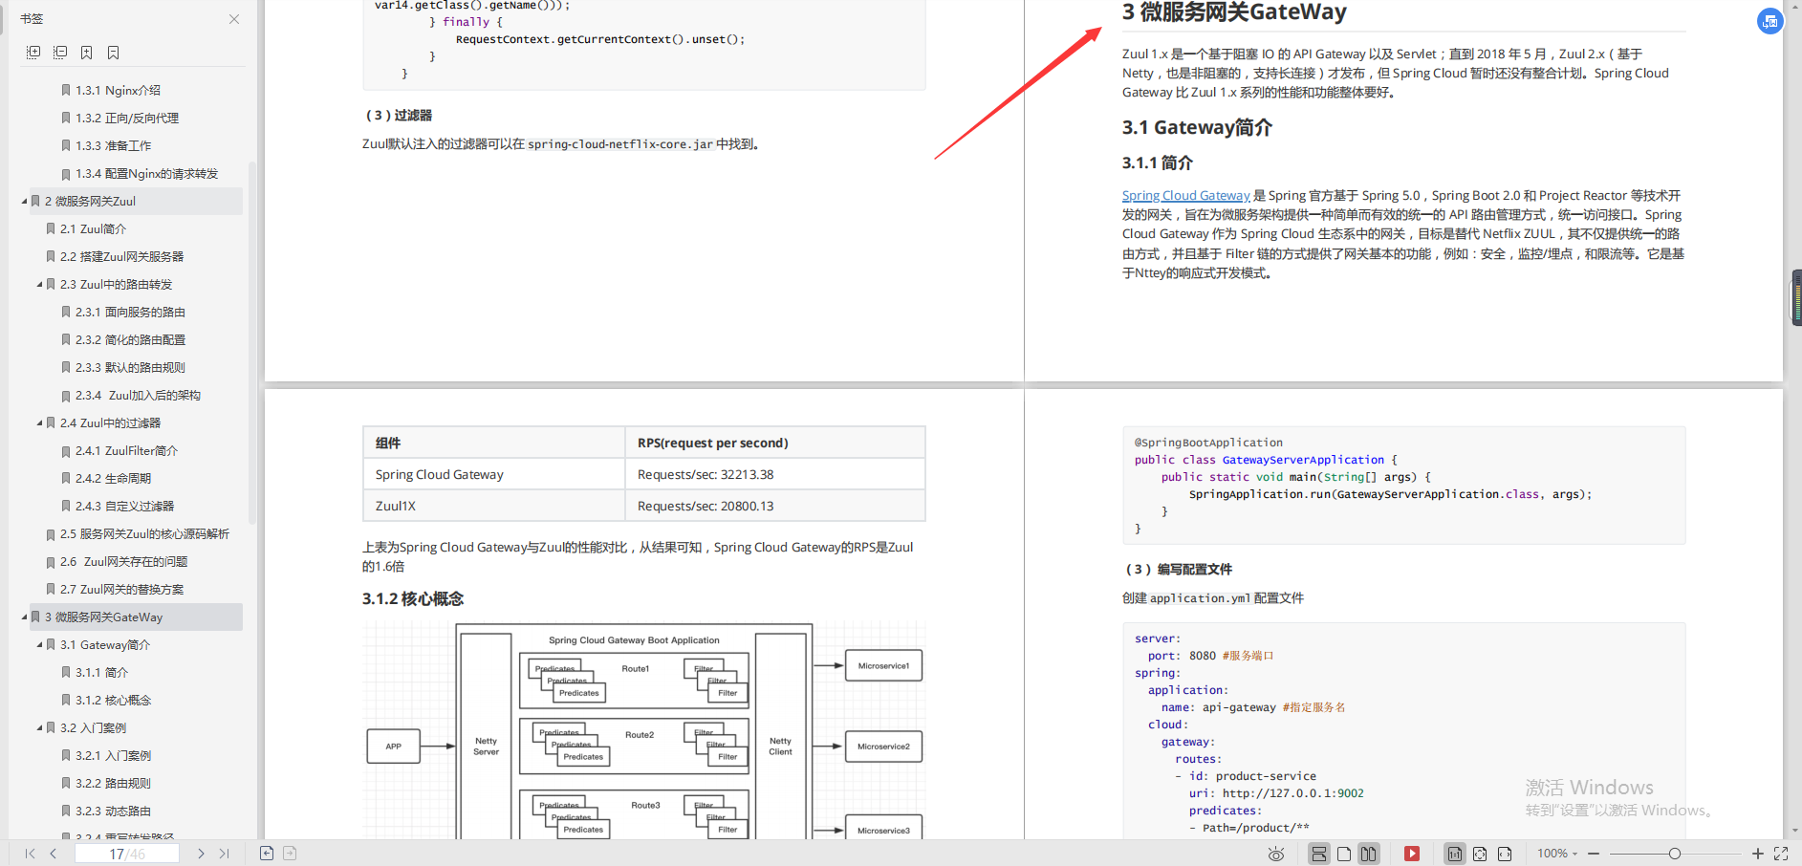This screenshot has width=1802, height=866.
Task: Open the 100% zoom dropdown
Action: [1557, 854]
